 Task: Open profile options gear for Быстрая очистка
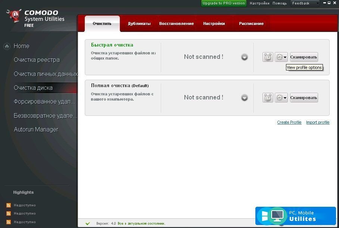[281, 57]
